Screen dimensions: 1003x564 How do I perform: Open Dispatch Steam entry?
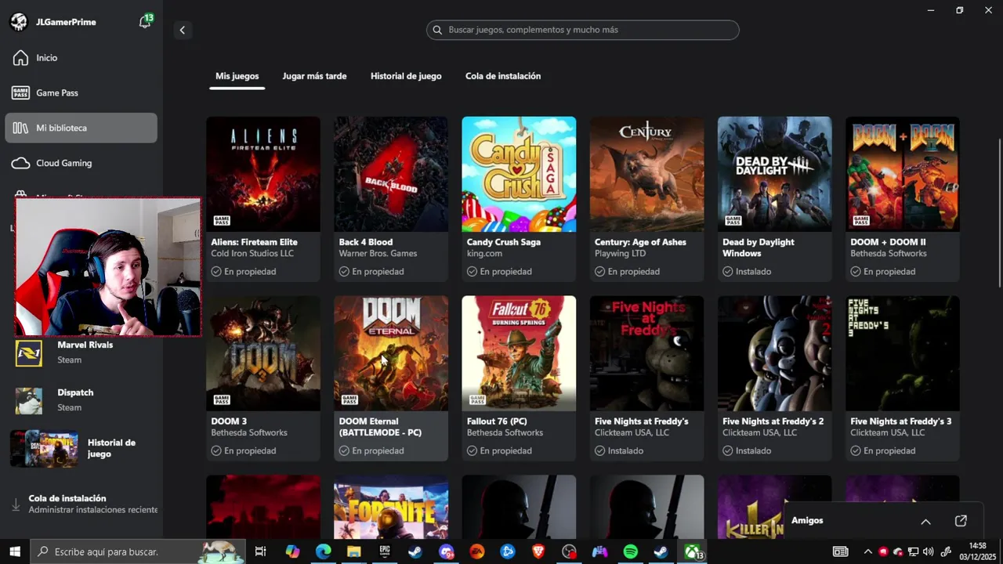(81, 399)
